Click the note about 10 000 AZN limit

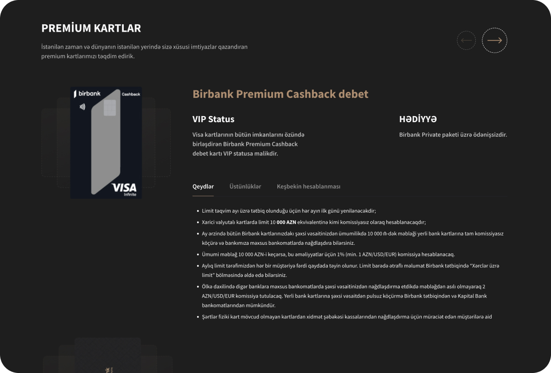click(314, 222)
